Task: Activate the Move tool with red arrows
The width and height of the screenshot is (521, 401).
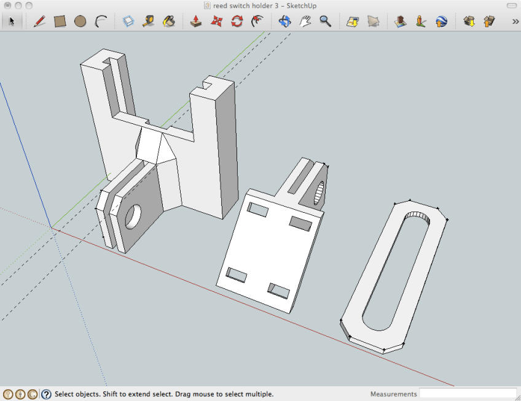Action: point(216,21)
